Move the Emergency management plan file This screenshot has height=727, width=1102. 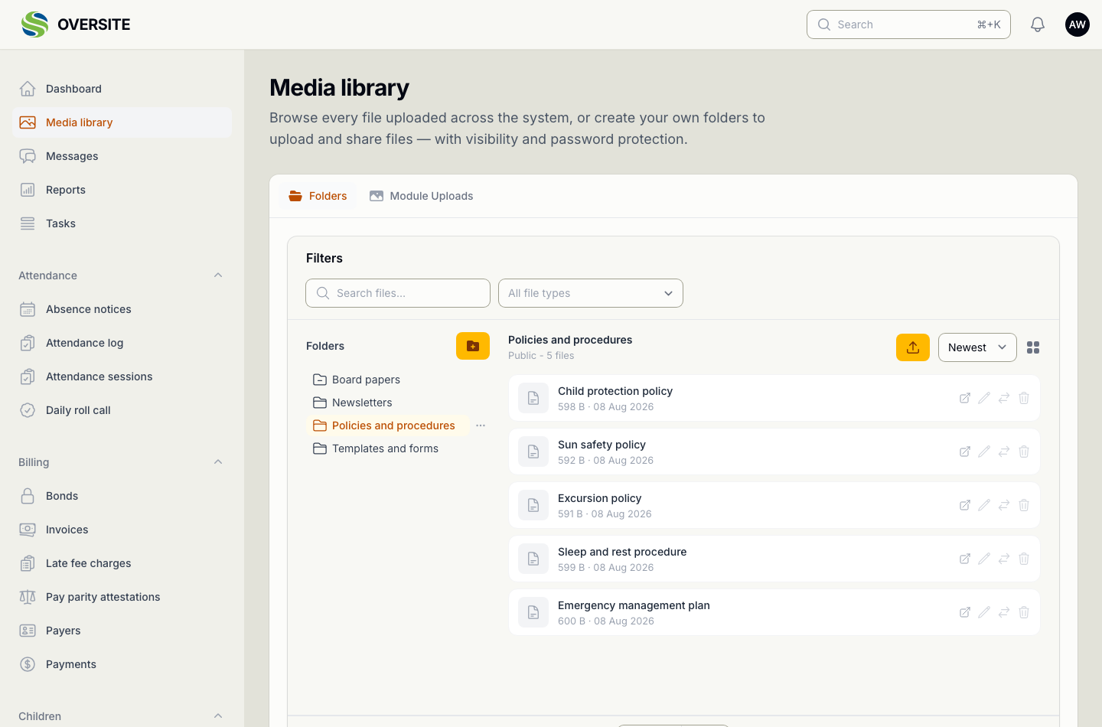click(x=1004, y=612)
